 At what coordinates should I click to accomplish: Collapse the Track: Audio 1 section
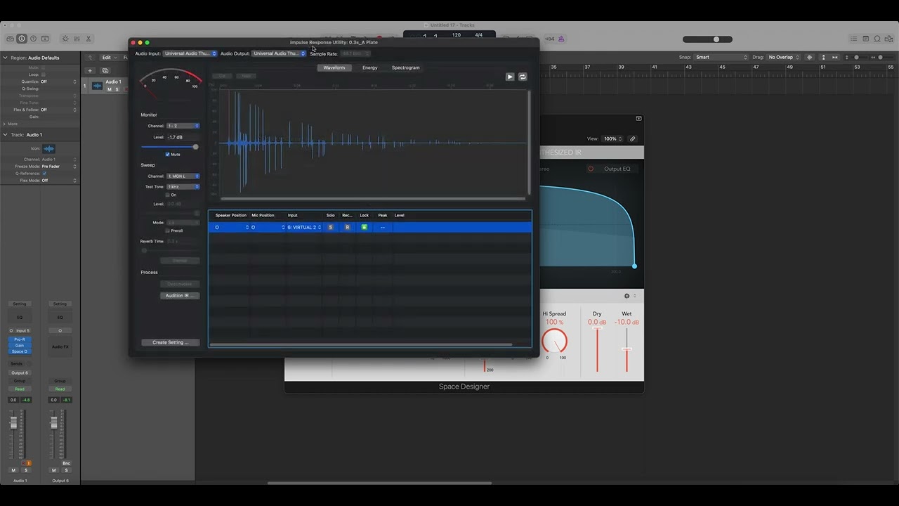pos(6,134)
